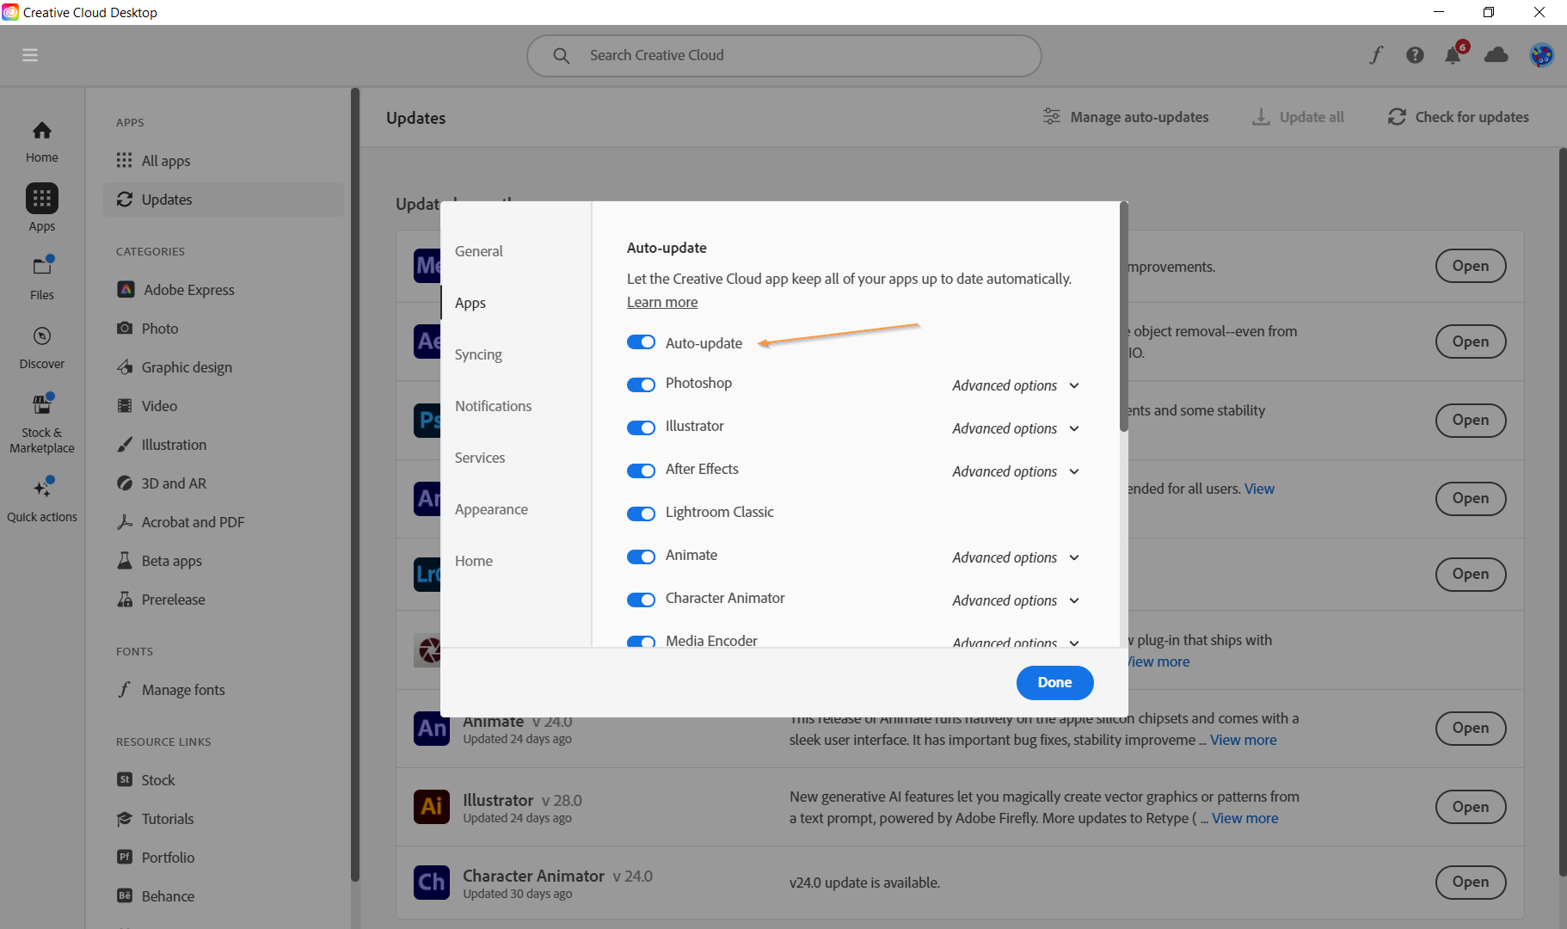
Task: Expand Animate Advanced options
Action: [1016, 557]
